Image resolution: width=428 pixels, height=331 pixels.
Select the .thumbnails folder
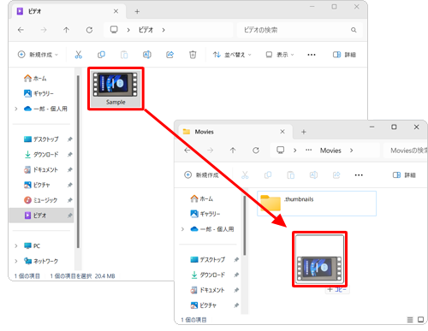point(317,204)
